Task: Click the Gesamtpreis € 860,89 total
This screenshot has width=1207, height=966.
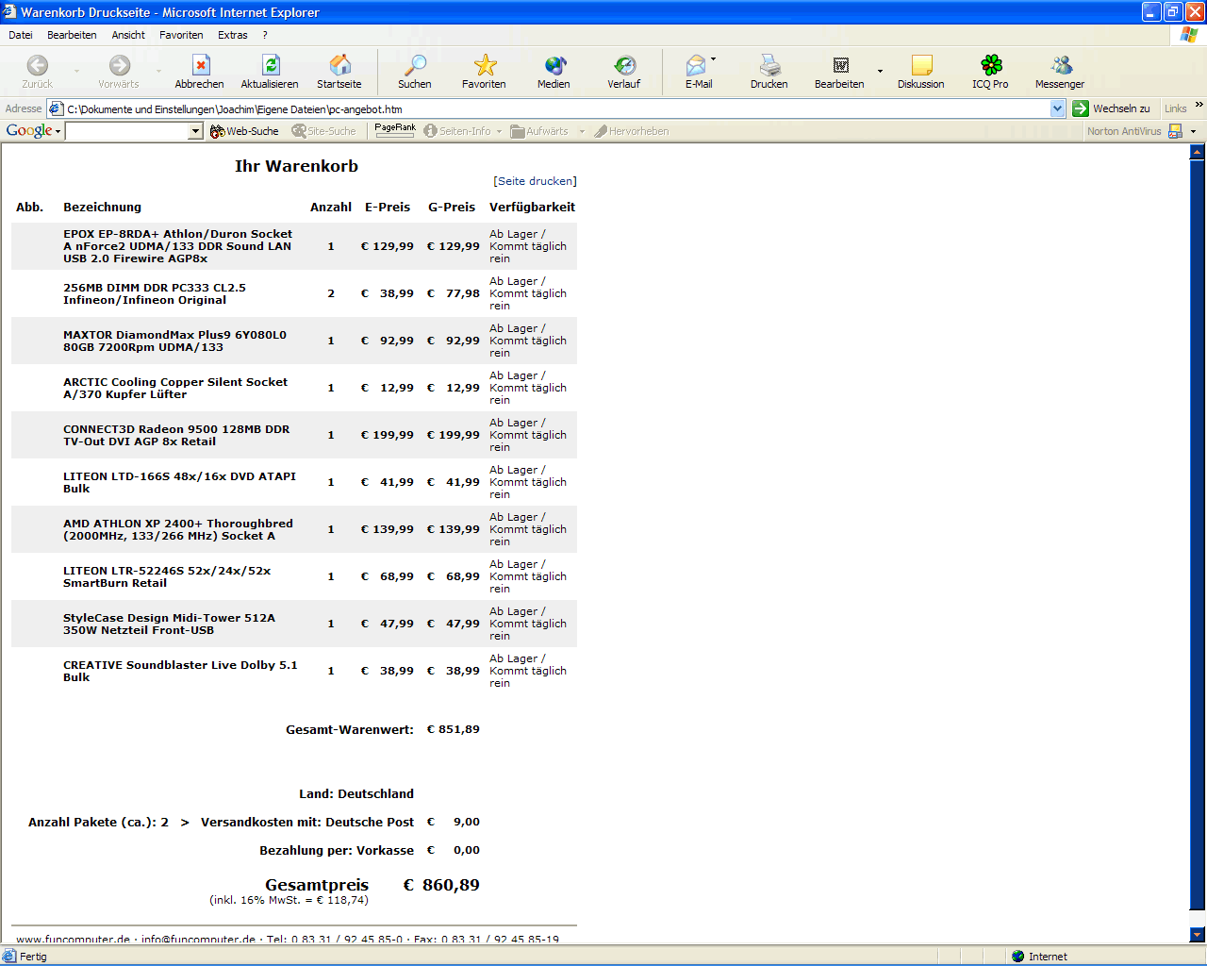Action: click(x=441, y=885)
